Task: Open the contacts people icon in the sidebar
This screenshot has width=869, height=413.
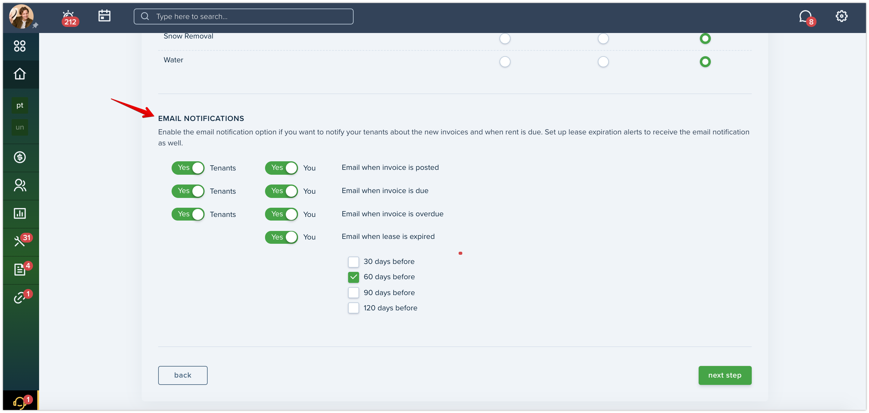Action: [x=20, y=185]
